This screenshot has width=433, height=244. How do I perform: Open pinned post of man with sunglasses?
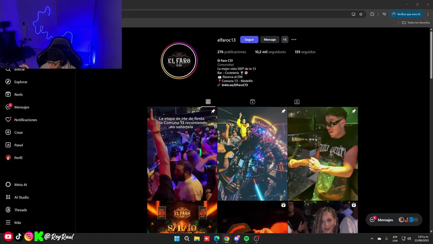click(323, 154)
